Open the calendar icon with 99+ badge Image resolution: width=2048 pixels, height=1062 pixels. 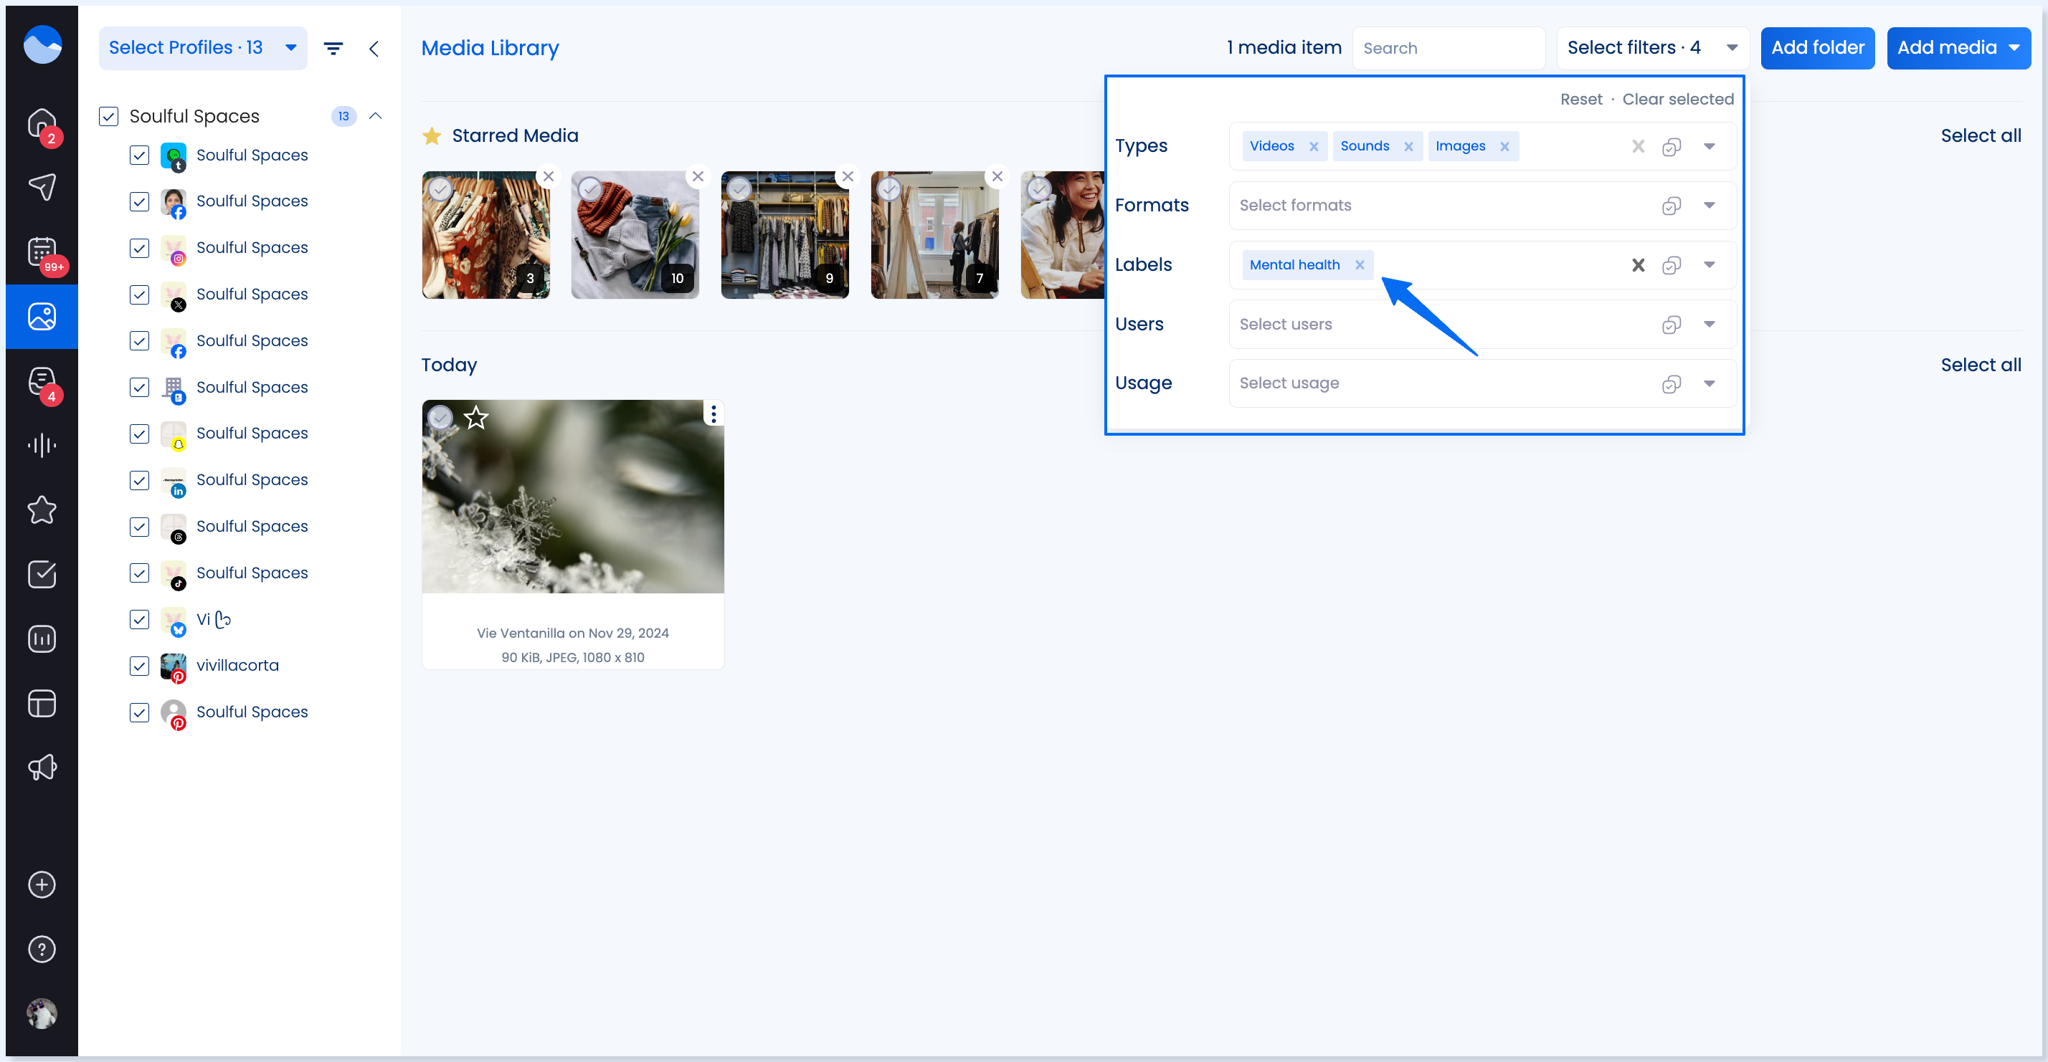42,252
